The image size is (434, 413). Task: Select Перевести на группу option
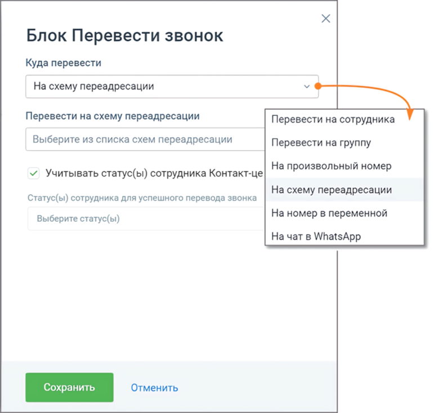pos(344,142)
